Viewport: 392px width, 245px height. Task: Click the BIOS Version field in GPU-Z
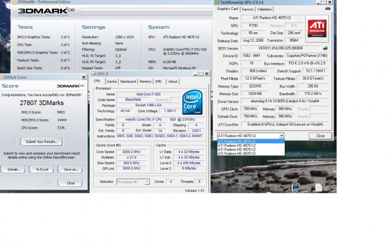[281, 48]
